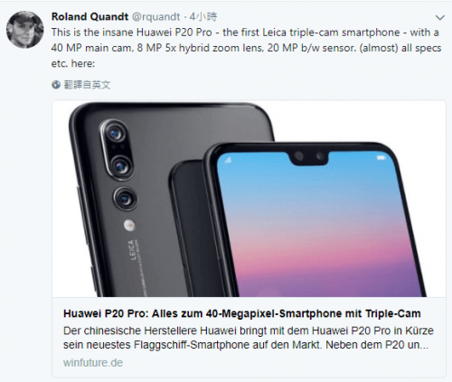Click the Roland Quandt display name
The width and height of the screenshot is (452, 382).
tap(89, 16)
